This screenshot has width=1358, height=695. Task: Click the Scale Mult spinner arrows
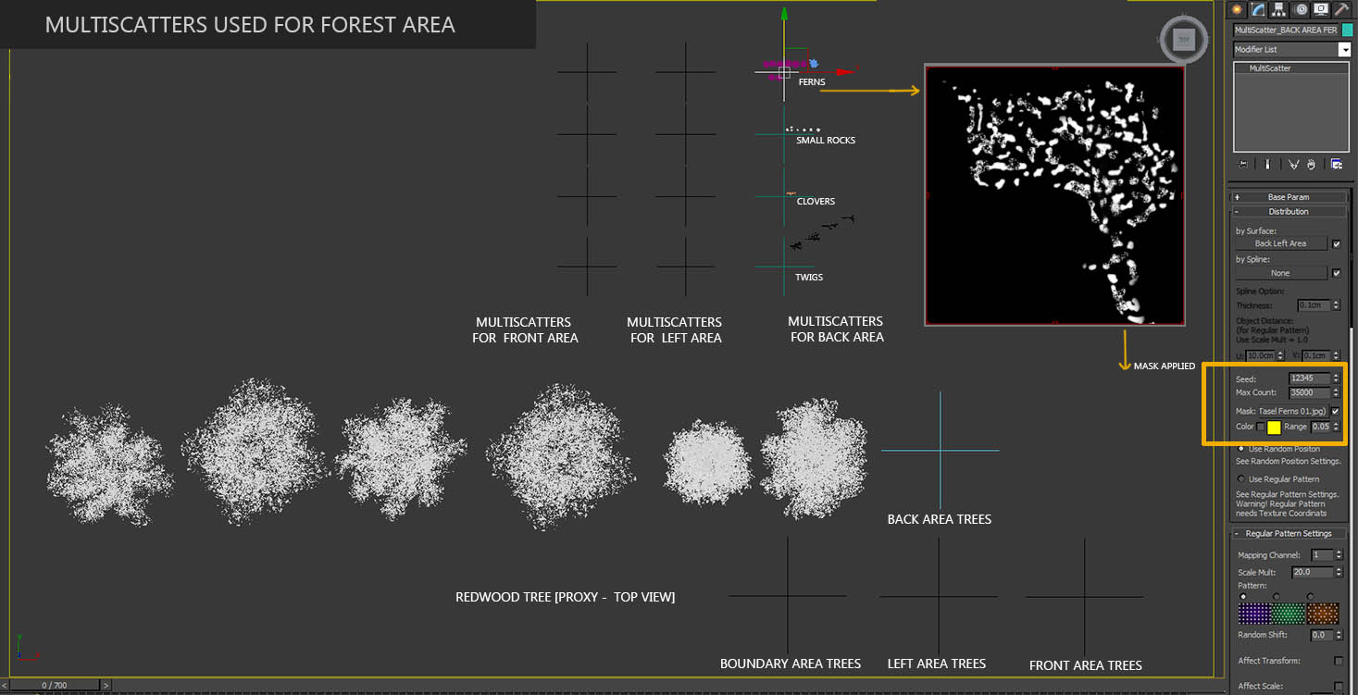coord(1339,573)
